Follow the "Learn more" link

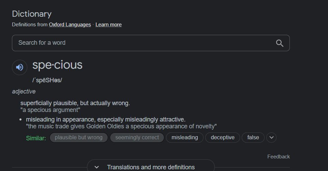pyautogui.click(x=108, y=25)
